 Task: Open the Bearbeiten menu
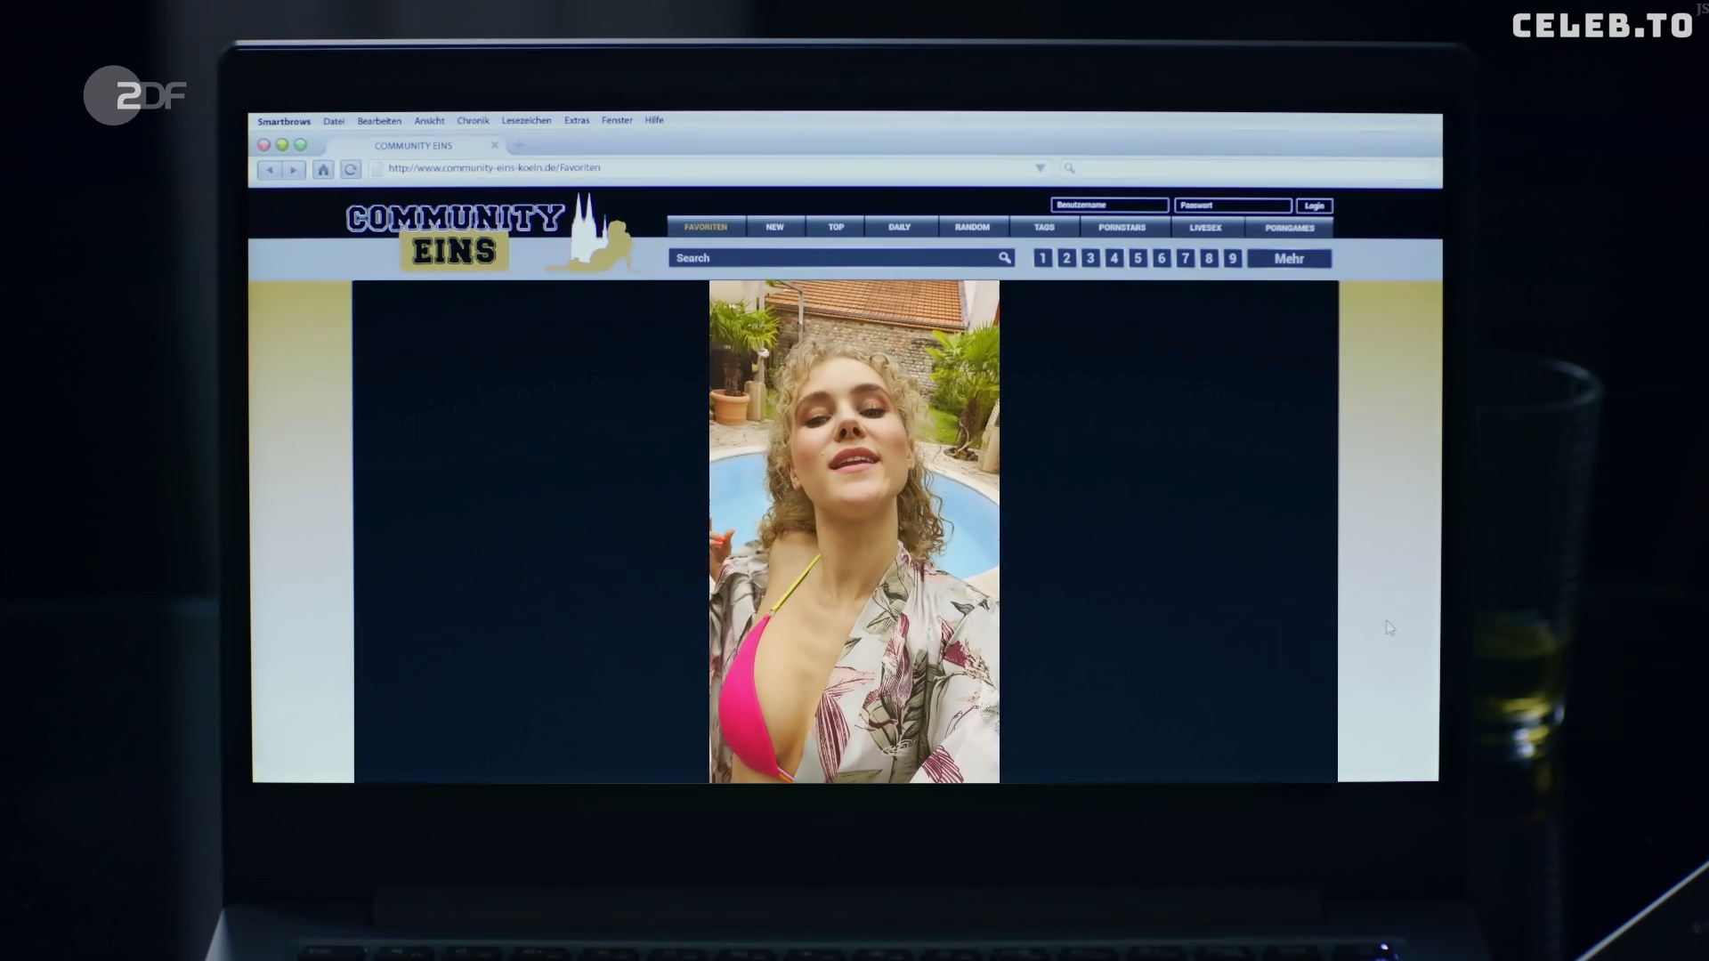click(379, 121)
